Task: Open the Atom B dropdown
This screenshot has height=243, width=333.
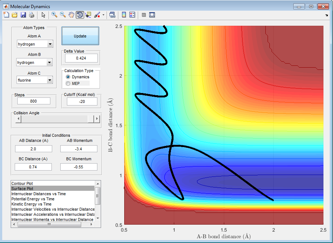Action: tap(50, 62)
